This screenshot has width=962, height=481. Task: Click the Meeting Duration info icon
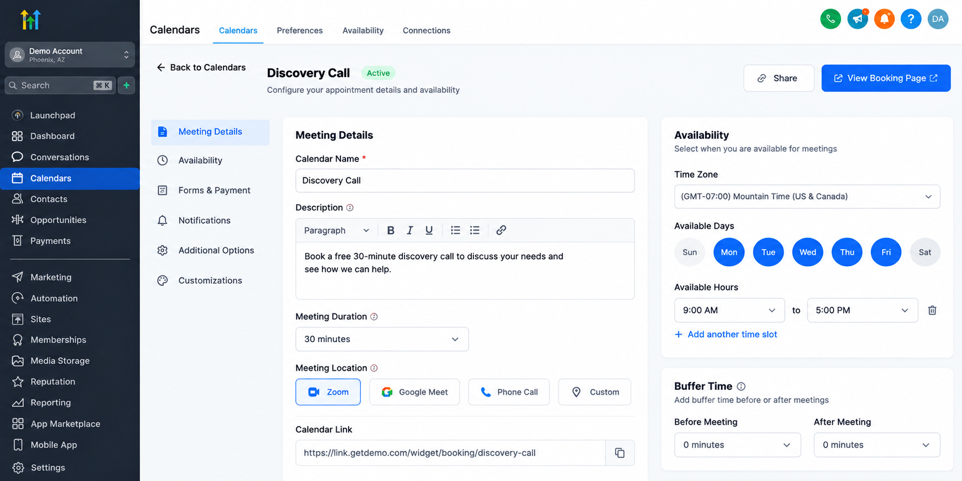click(374, 317)
